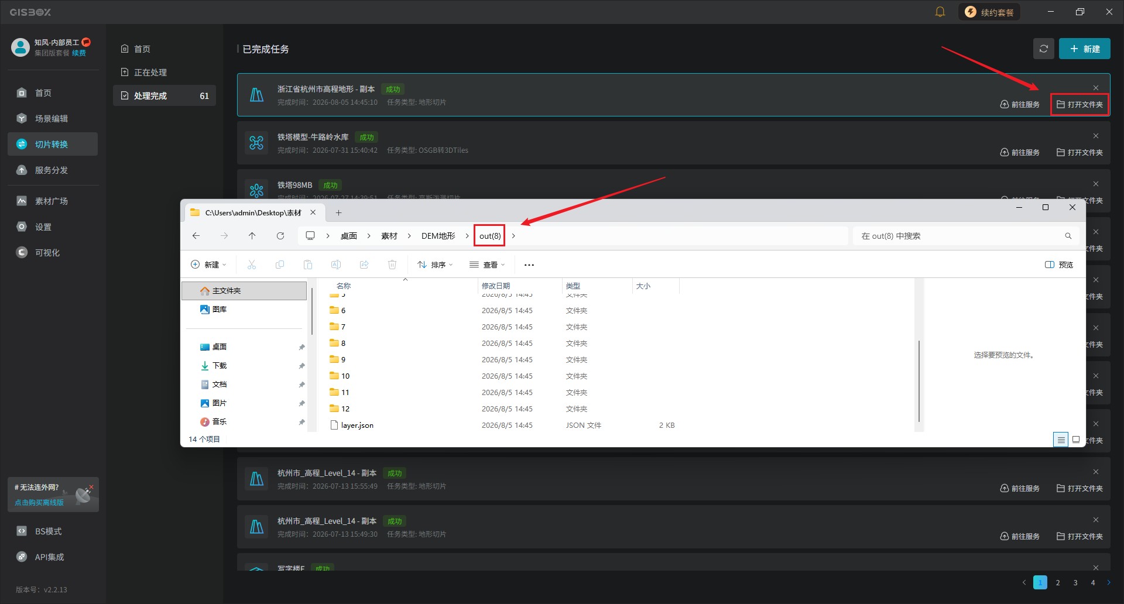Click the delete trash icon in Explorer toolbar
The width and height of the screenshot is (1124, 604).
click(x=392, y=265)
